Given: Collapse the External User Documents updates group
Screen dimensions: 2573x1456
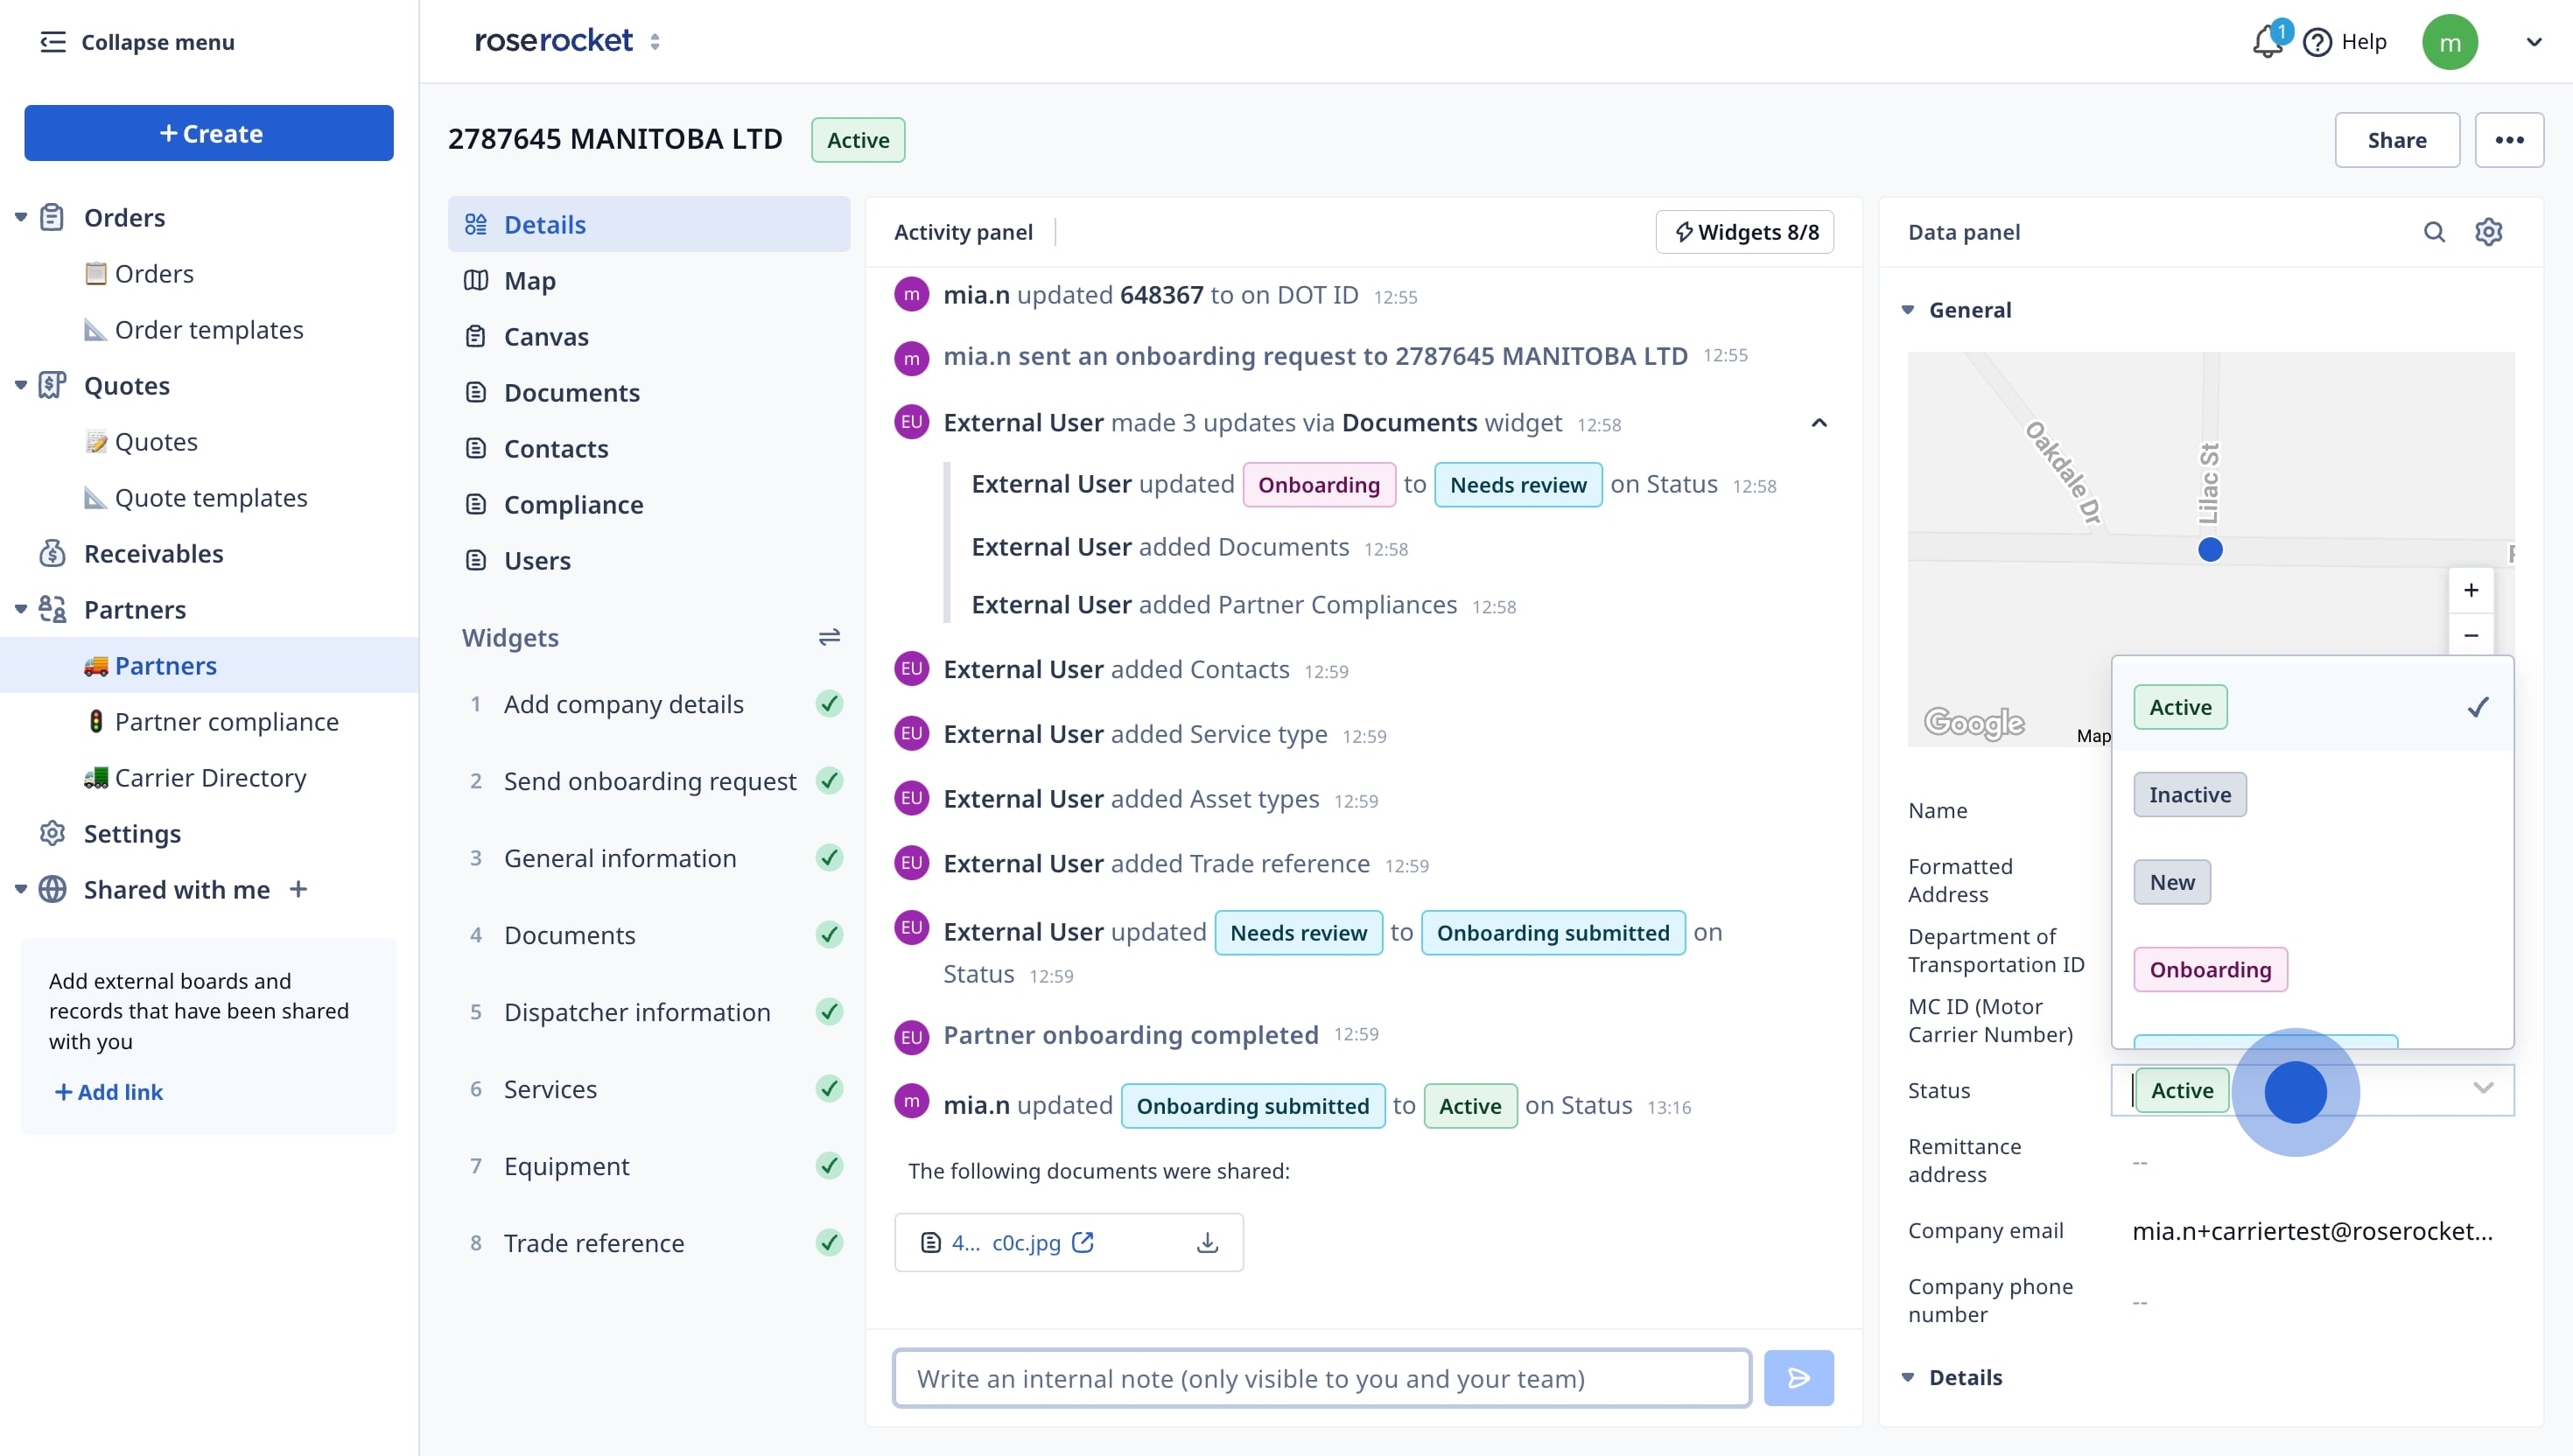Looking at the screenshot, I should click(x=1819, y=423).
